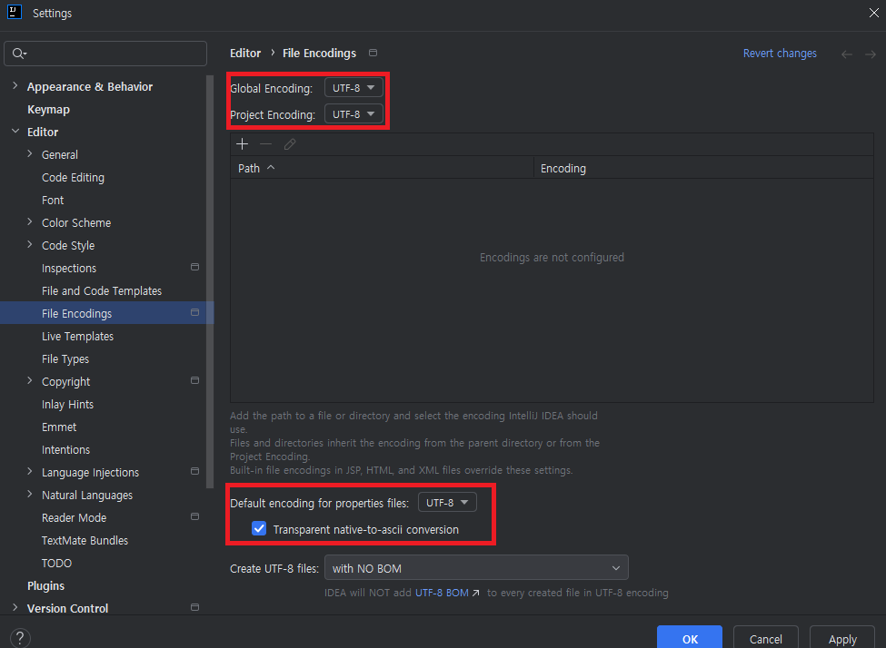Expand Color Scheme node
This screenshot has width=886, height=648.
point(30,221)
